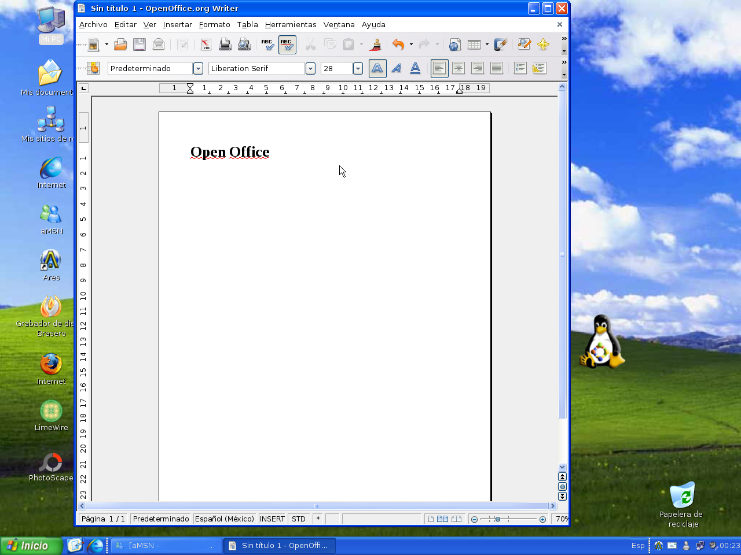Click the Undo arrow icon
This screenshot has height=555, width=741.
(x=398, y=45)
